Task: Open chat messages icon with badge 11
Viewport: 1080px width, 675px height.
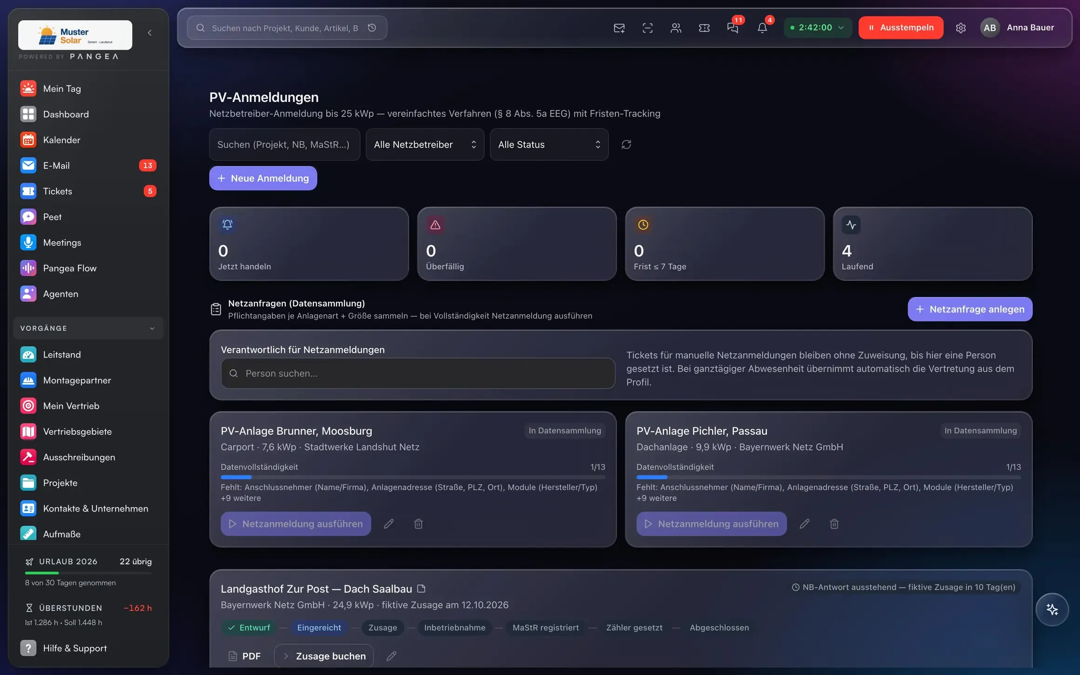Action: pos(733,27)
